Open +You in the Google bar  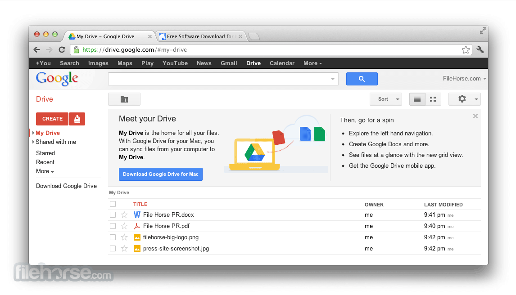click(43, 63)
